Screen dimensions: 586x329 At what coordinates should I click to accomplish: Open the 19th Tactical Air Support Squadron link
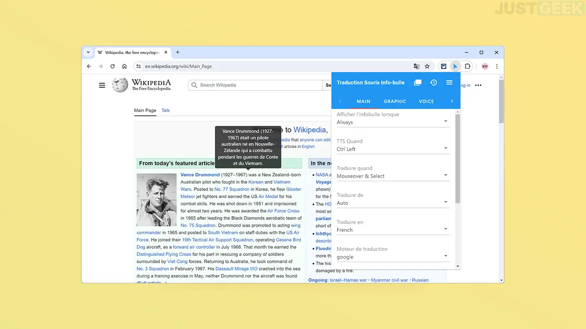coord(217,240)
